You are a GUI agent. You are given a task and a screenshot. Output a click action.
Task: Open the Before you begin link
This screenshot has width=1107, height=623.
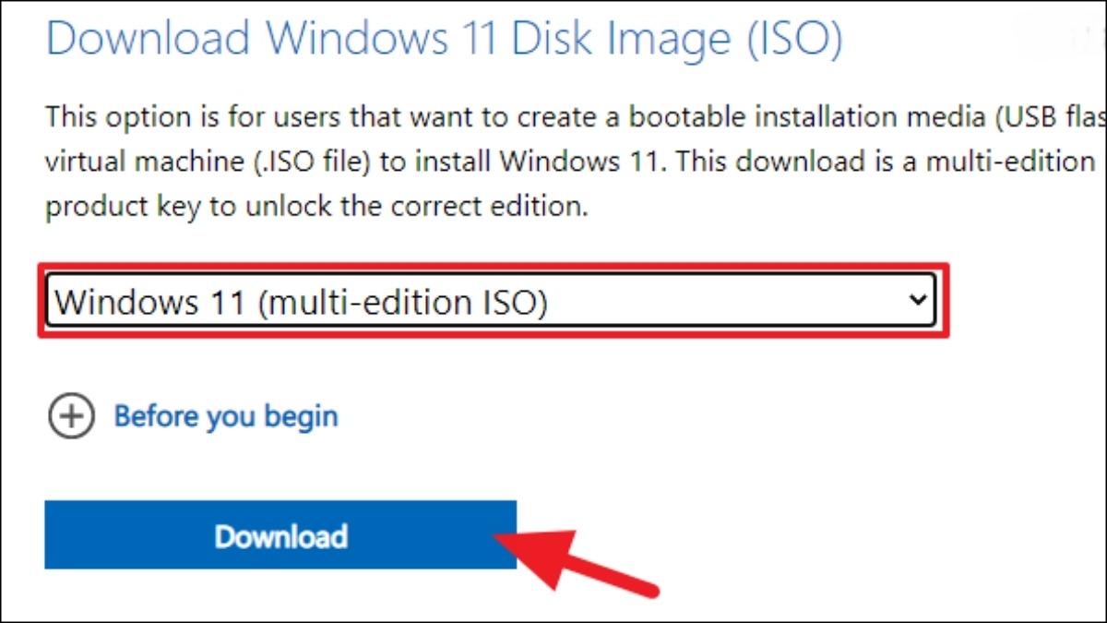pos(226,417)
